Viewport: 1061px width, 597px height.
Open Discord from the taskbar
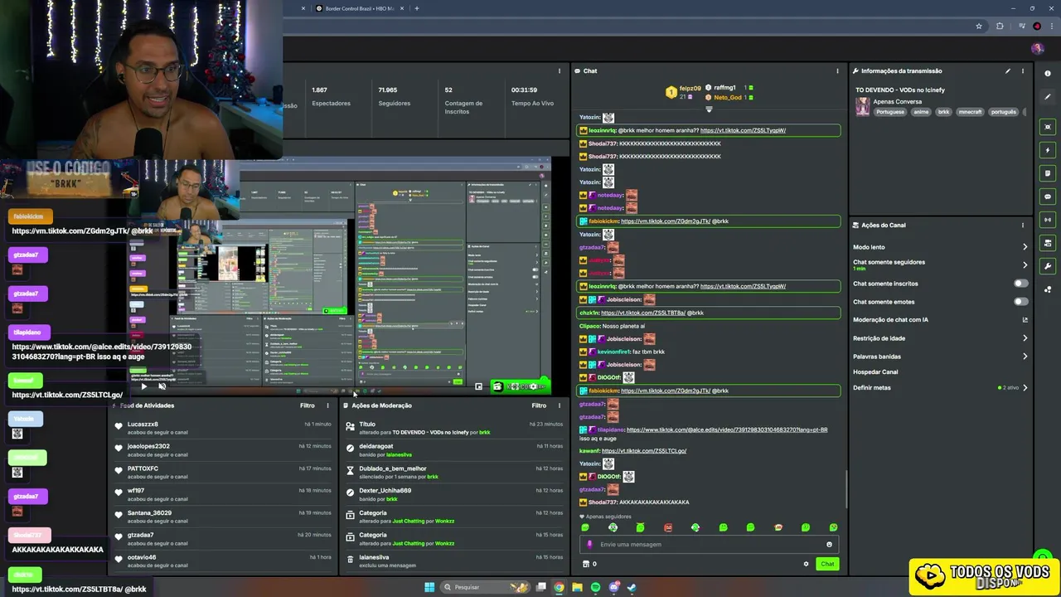click(613, 587)
